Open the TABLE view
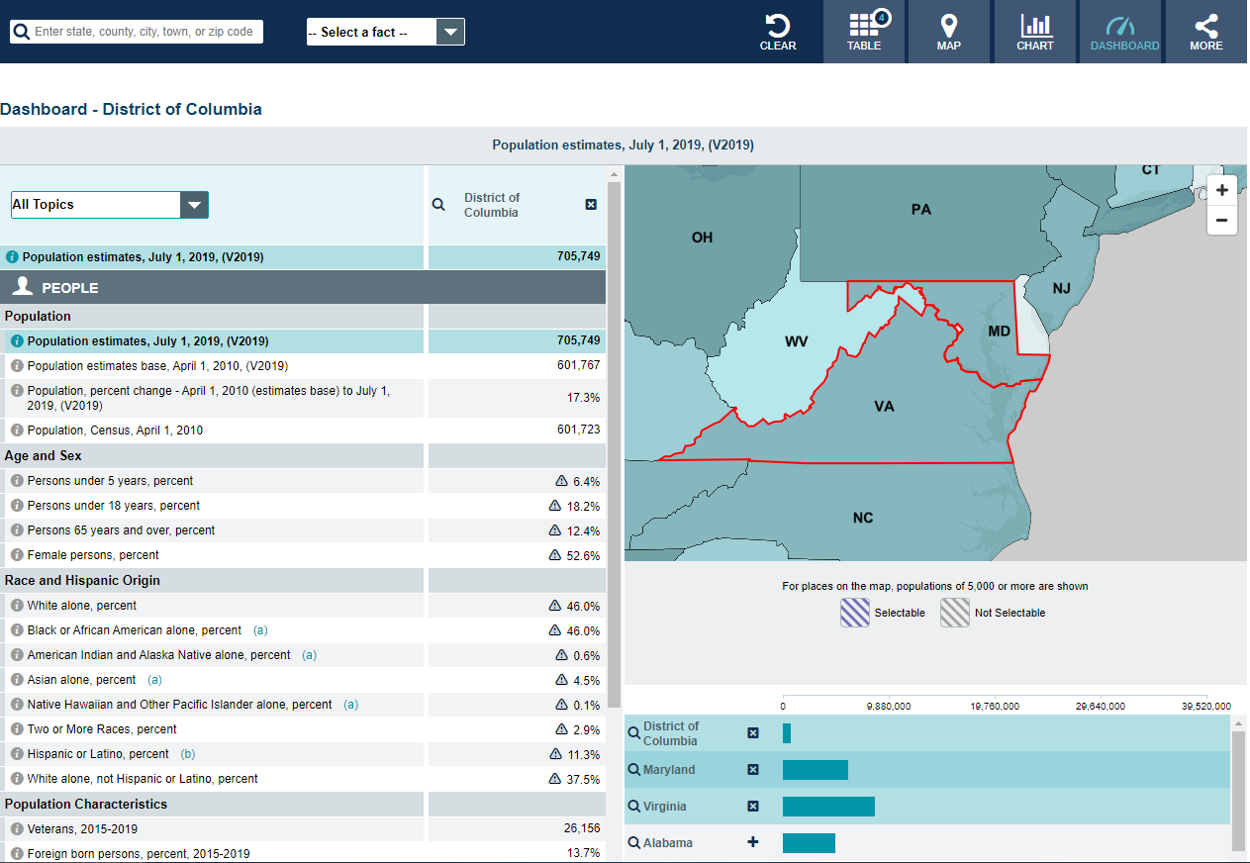The image size is (1250, 863). point(864,32)
